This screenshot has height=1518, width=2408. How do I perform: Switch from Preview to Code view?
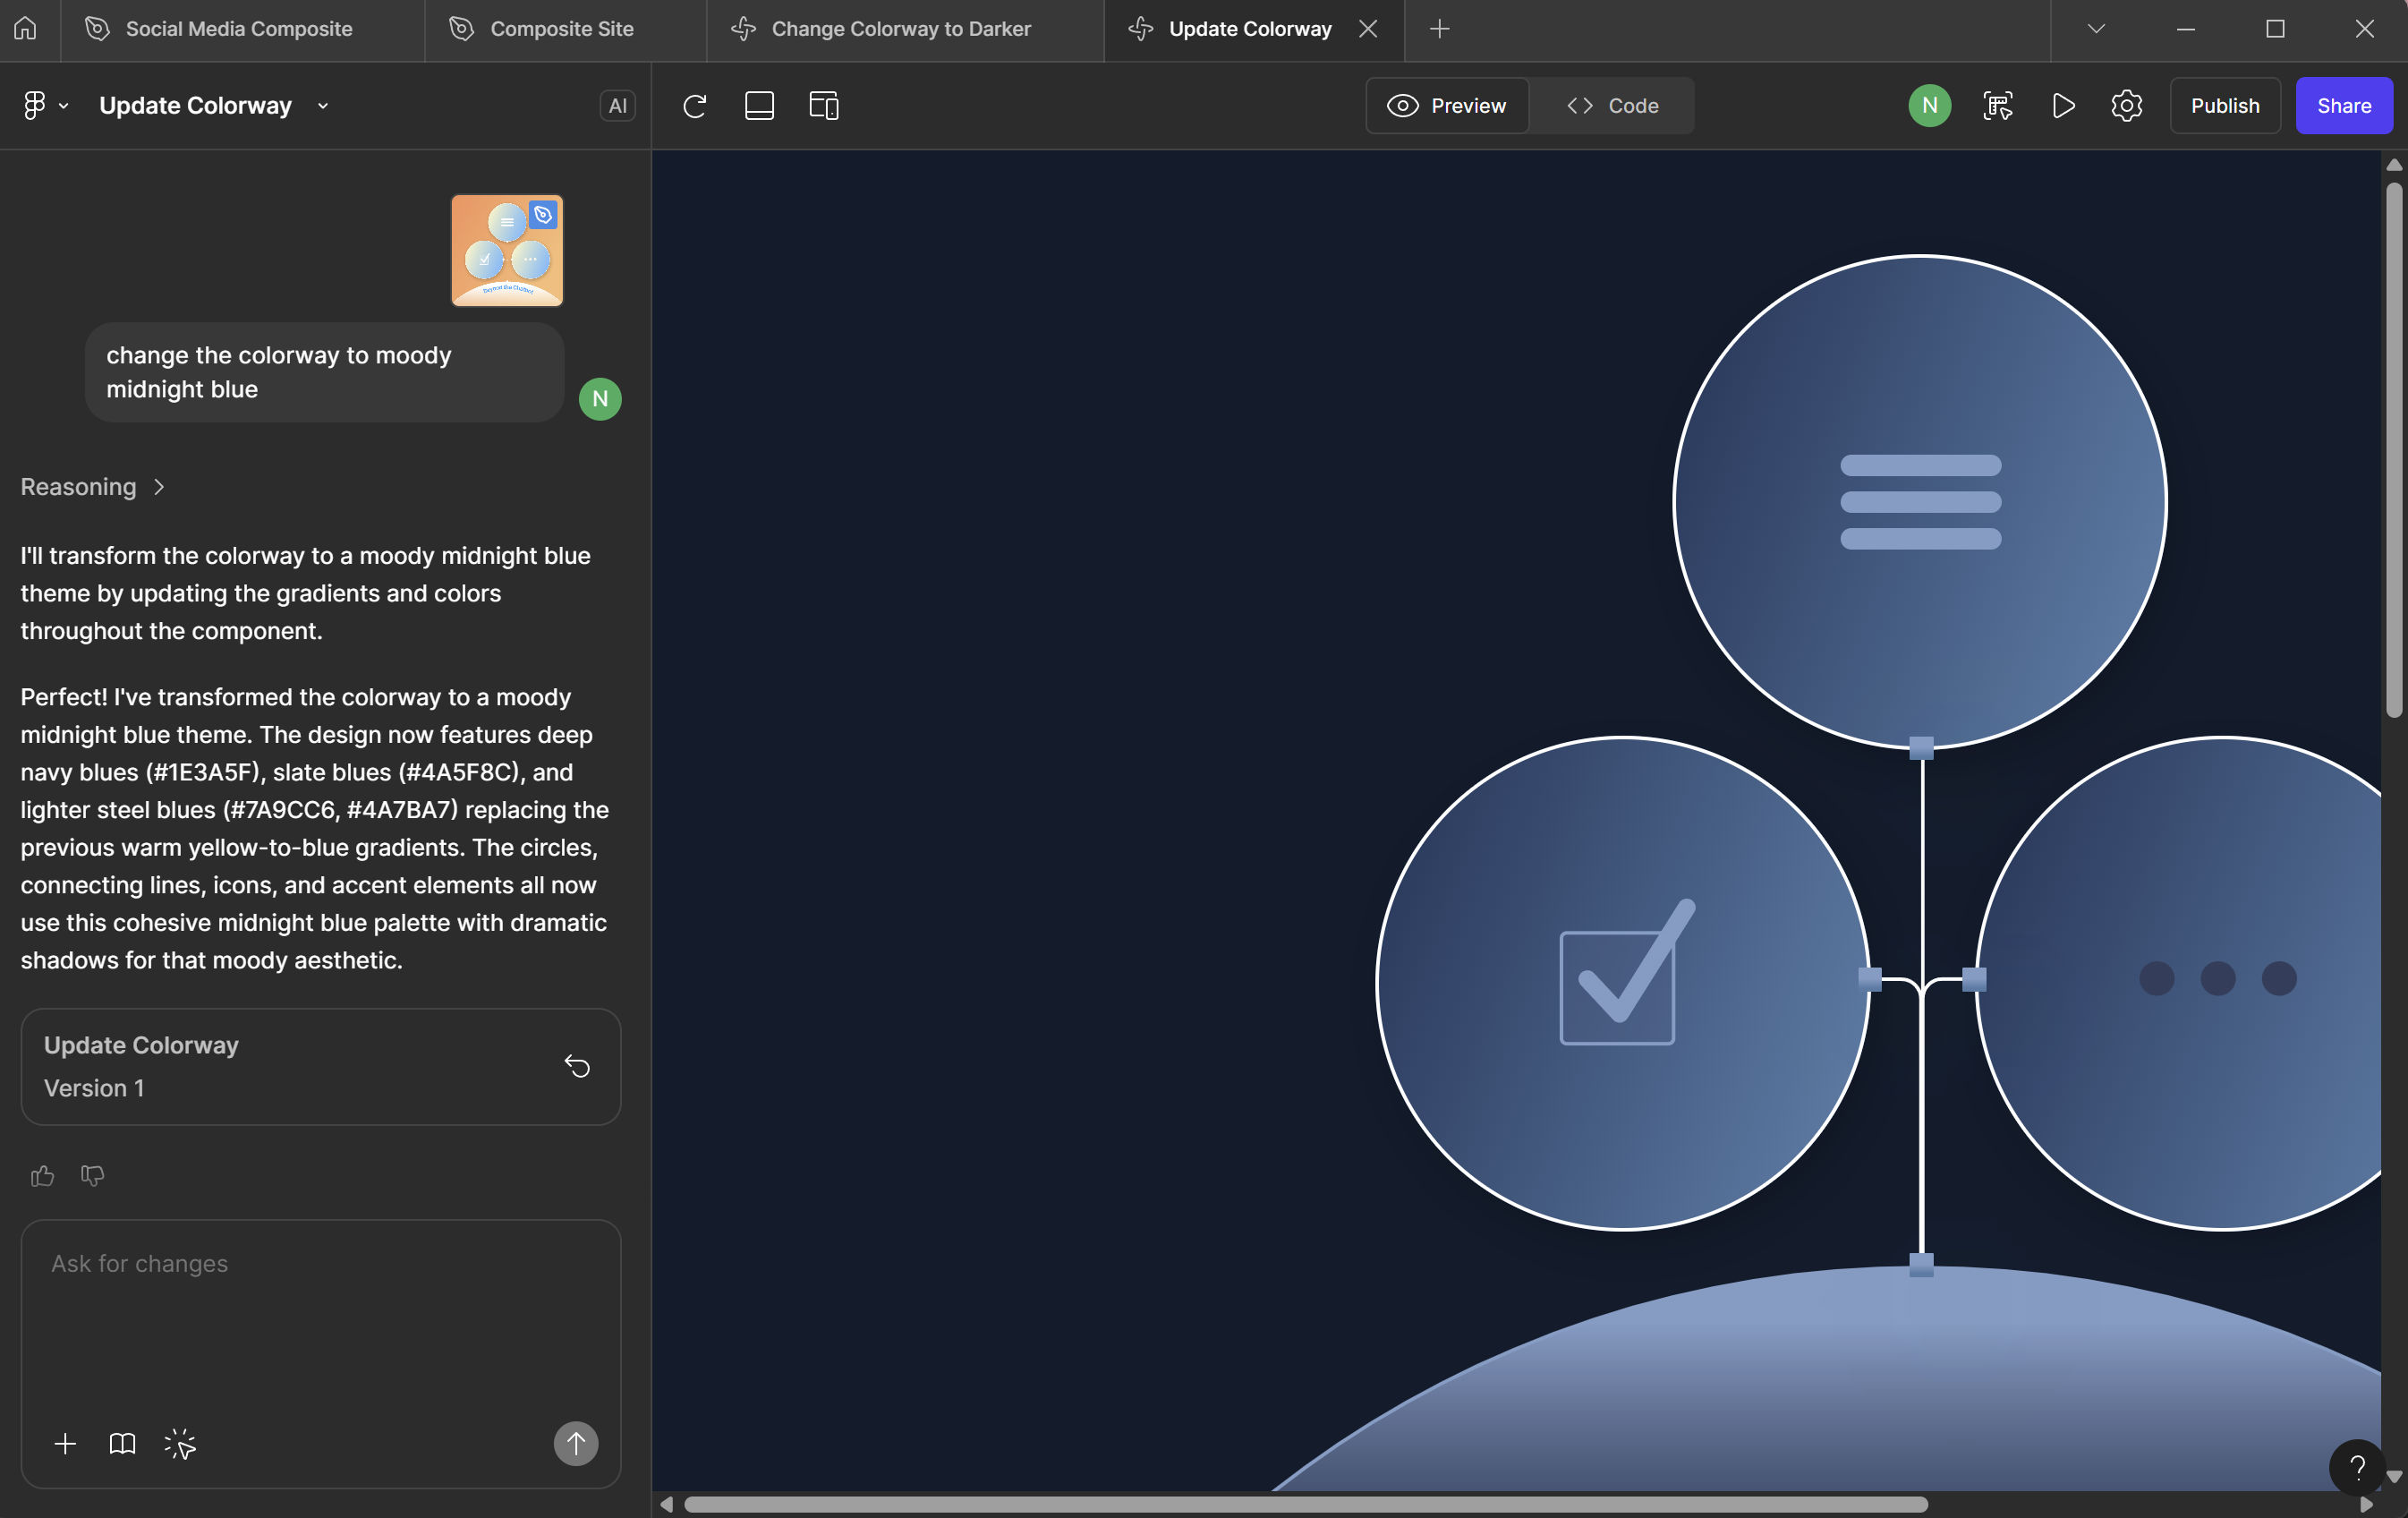1610,105
